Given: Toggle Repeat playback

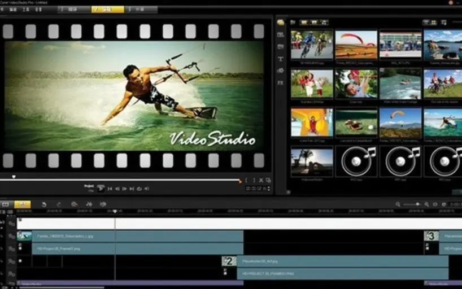Looking at the screenshot, I should (139, 189).
